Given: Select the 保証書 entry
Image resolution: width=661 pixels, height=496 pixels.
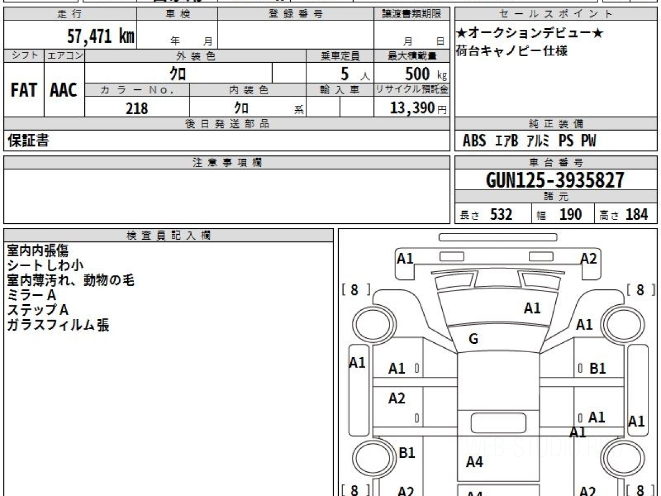Looking at the screenshot, I should (28, 141).
